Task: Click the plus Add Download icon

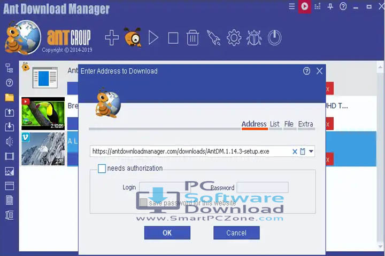Action: coord(112,38)
